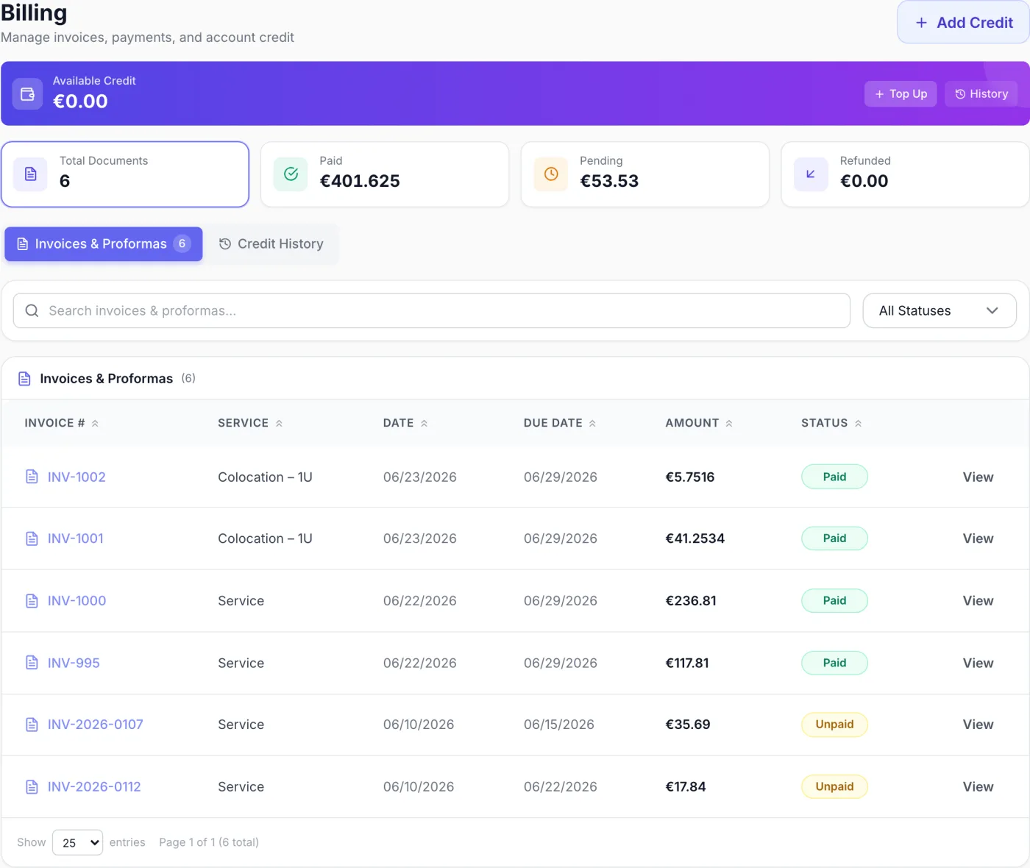Sort by Service column arrows

coord(279,423)
